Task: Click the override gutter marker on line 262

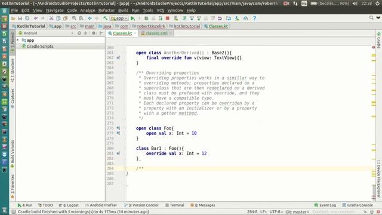Action: 118,58
